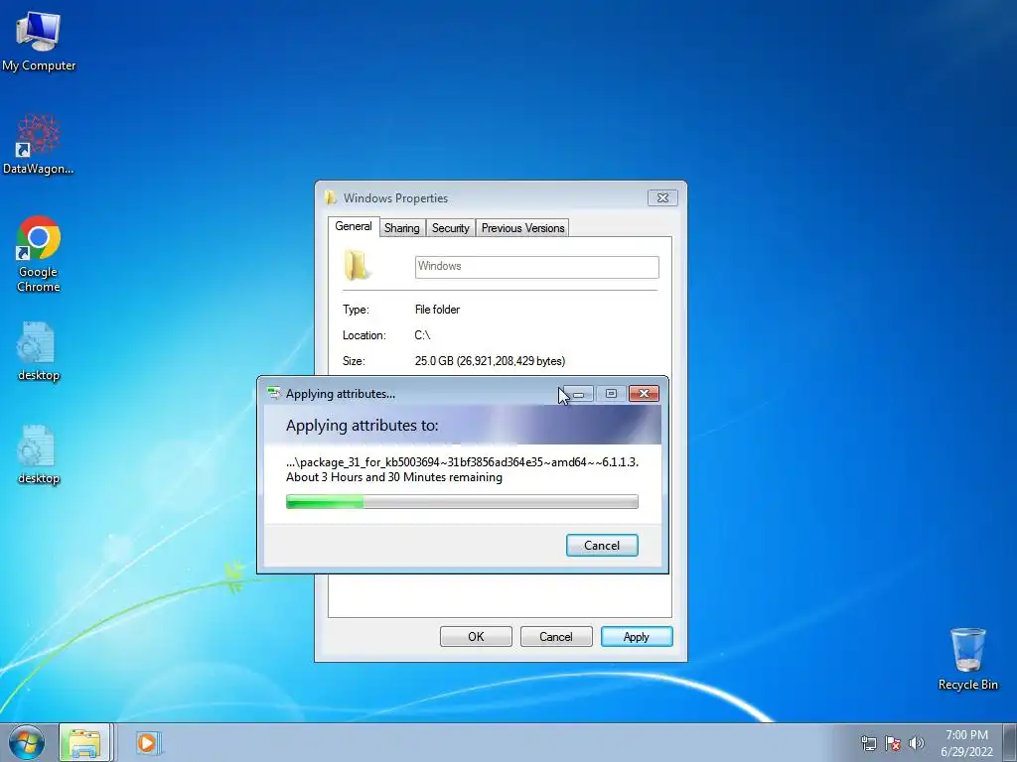This screenshot has width=1017, height=762.
Task: Select the lower desktop file icon
Action: [x=39, y=454]
